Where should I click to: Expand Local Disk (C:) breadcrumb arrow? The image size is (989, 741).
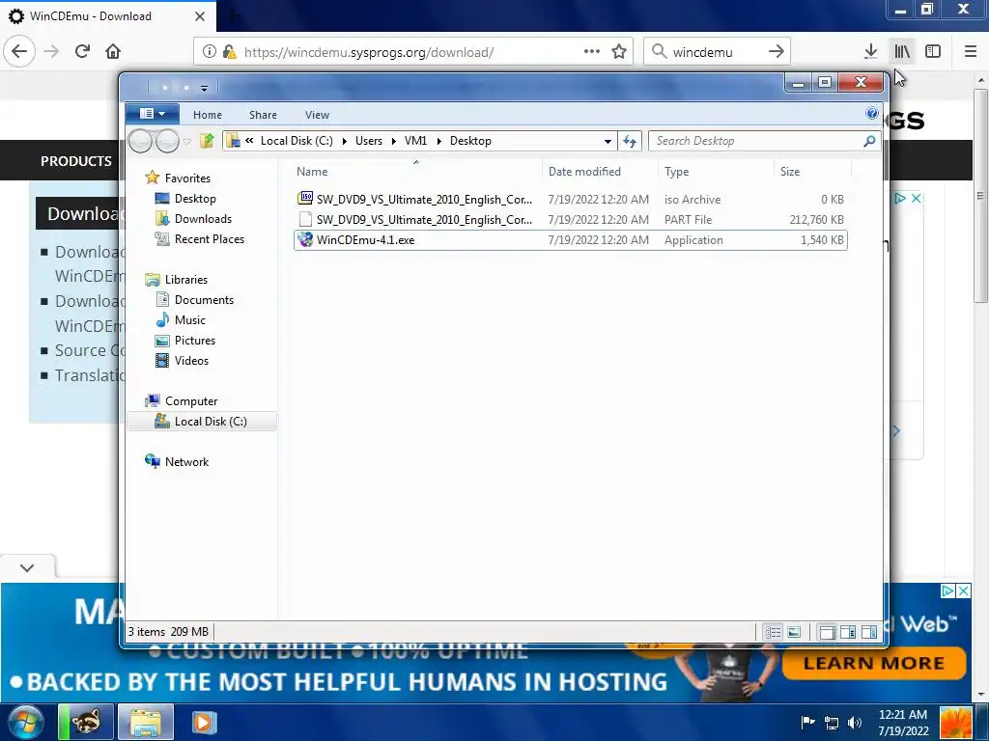click(x=345, y=141)
